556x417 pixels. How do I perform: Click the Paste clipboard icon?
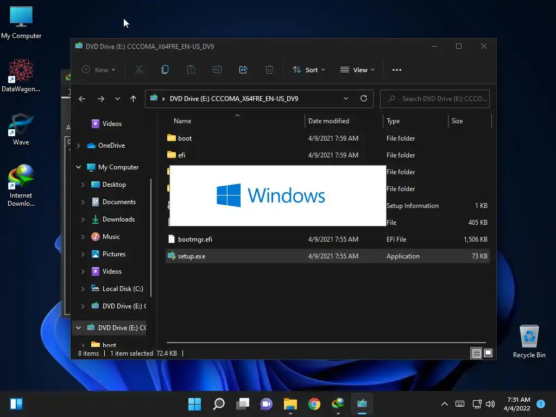pyautogui.click(x=191, y=70)
